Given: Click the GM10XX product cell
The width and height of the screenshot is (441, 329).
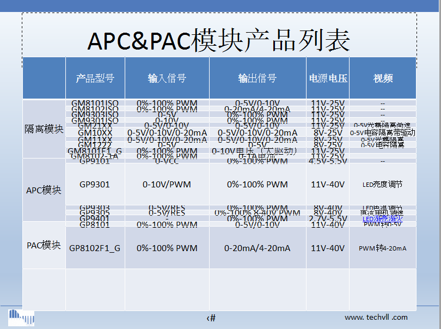Looking at the screenshot, I should [95, 132].
